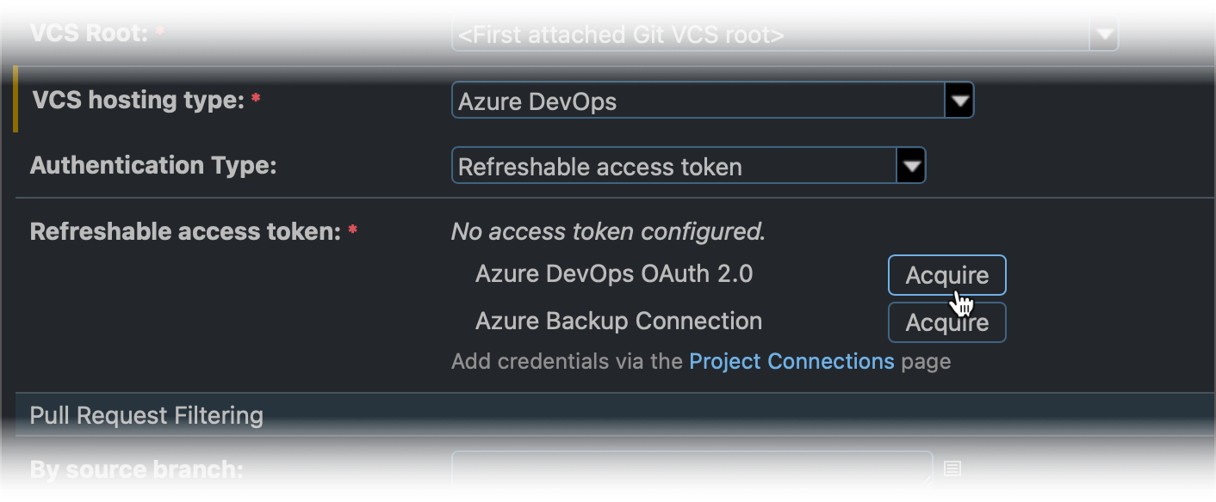1216x502 pixels.
Task: Click the Azure DevOps OAuth 2.0 text entry
Action: [x=614, y=273]
